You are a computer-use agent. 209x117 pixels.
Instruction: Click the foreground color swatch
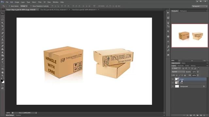(x=2, y=81)
